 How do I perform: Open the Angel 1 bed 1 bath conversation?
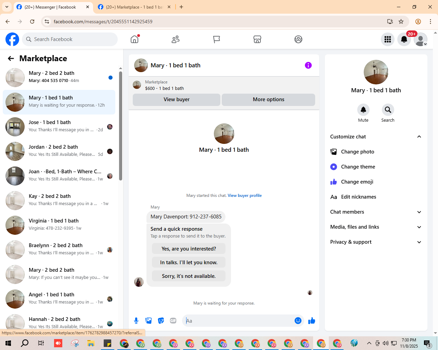(x=59, y=299)
